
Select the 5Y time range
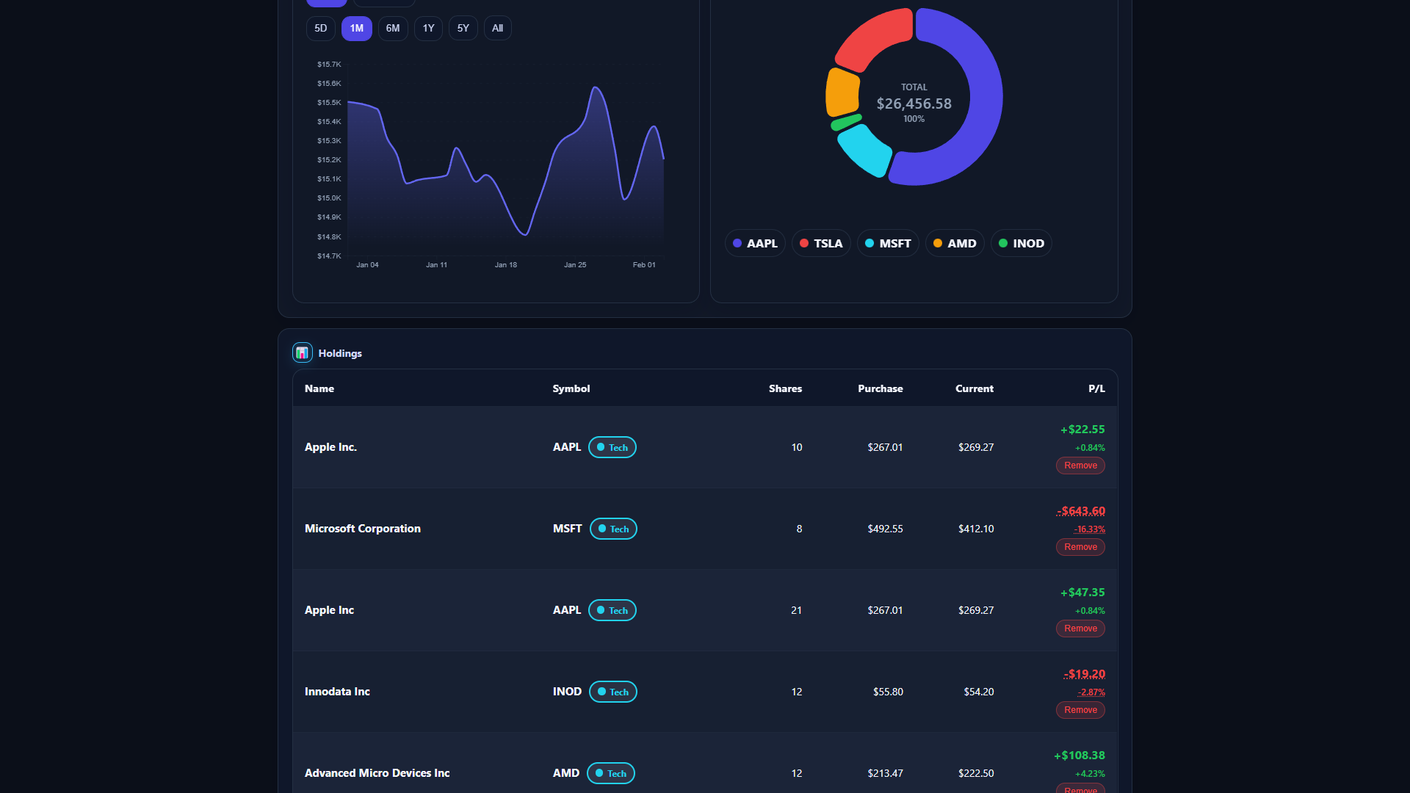pos(463,28)
